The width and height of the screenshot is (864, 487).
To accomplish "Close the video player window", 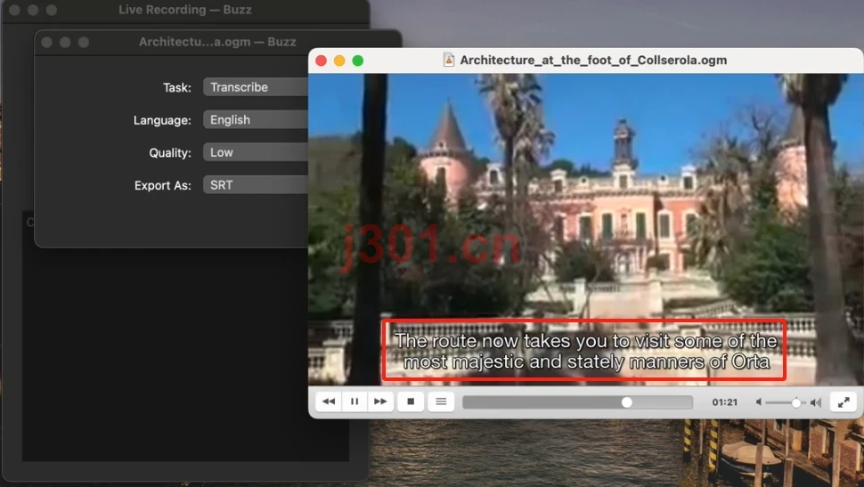I will 322,61.
